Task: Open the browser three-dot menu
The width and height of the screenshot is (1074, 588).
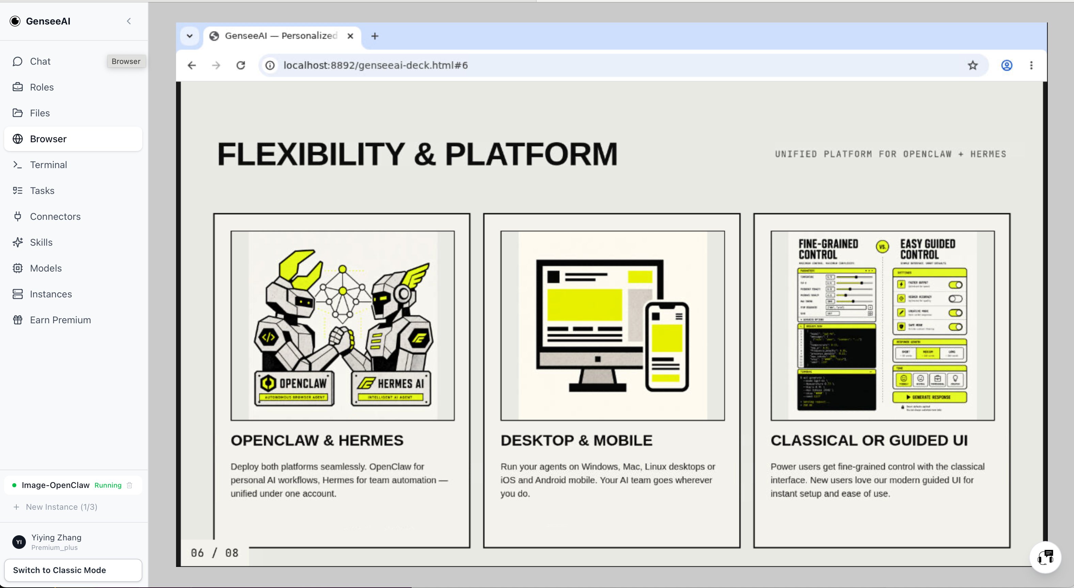Action: point(1031,65)
